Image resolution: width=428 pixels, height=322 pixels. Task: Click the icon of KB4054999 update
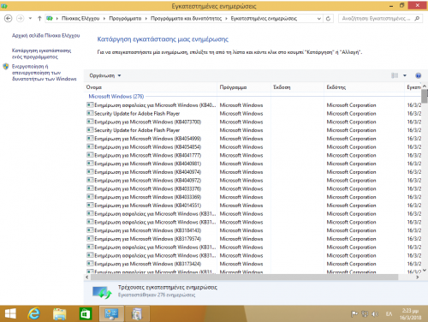coord(90,138)
